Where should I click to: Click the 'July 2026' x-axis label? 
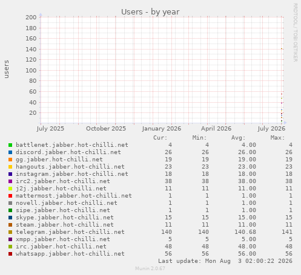(x=271, y=129)
